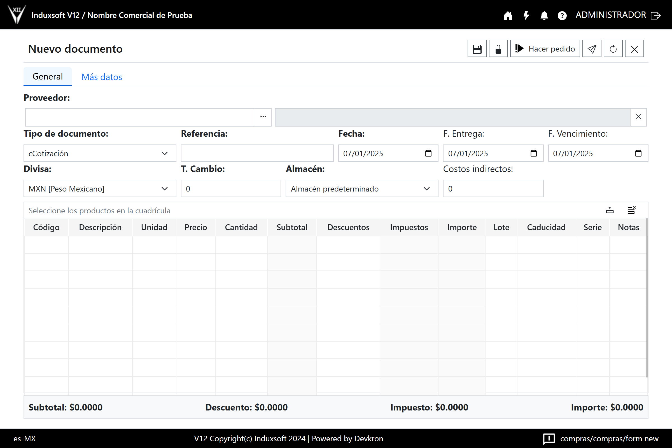Switch to the Más datos tab
The image size is (672, 448).
tap(102, 77)
